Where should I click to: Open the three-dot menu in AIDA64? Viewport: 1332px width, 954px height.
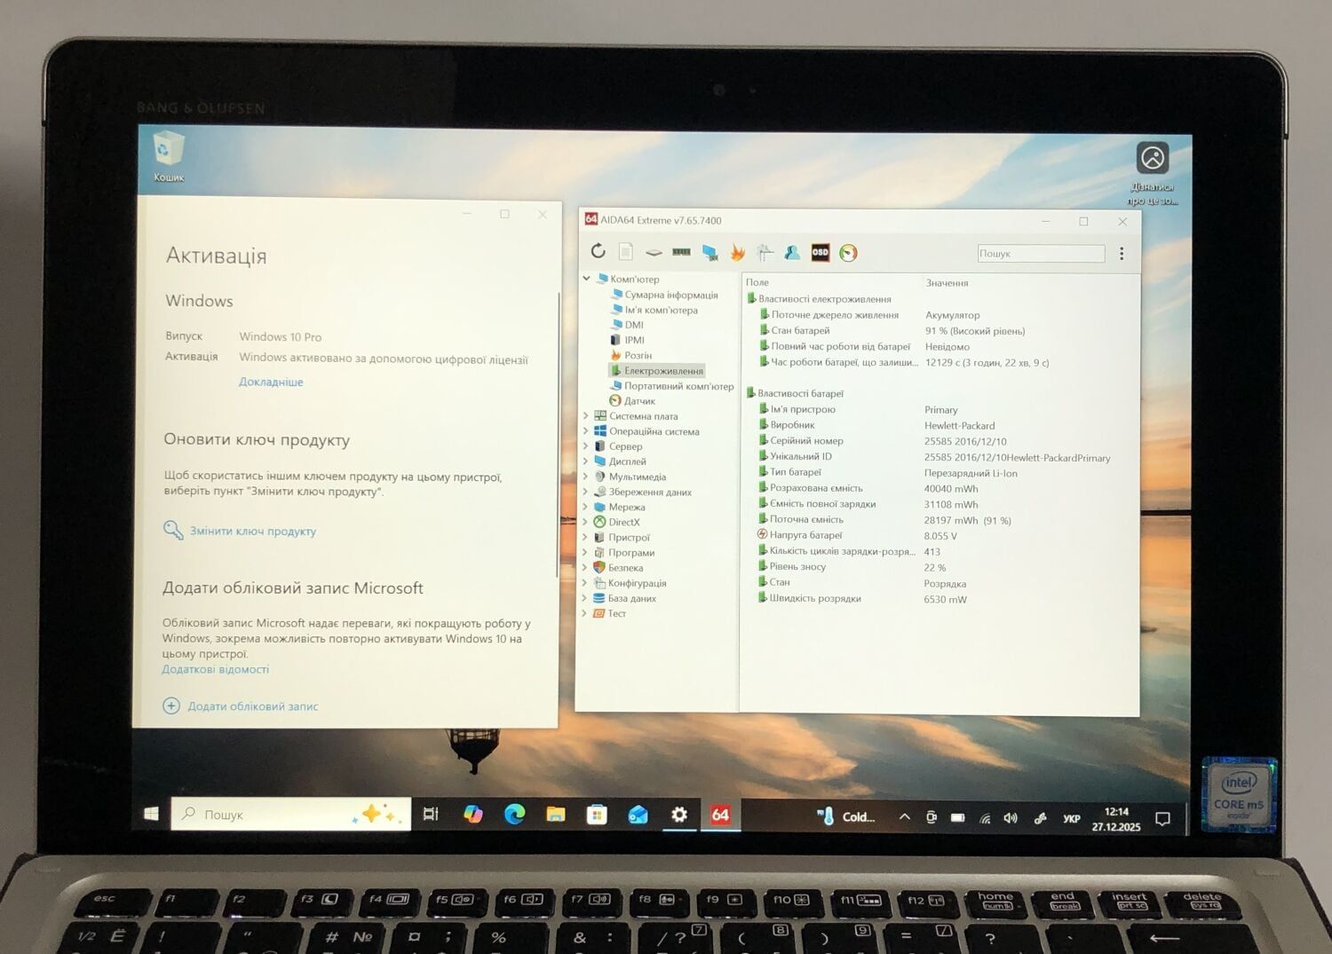click(1122, 254)
